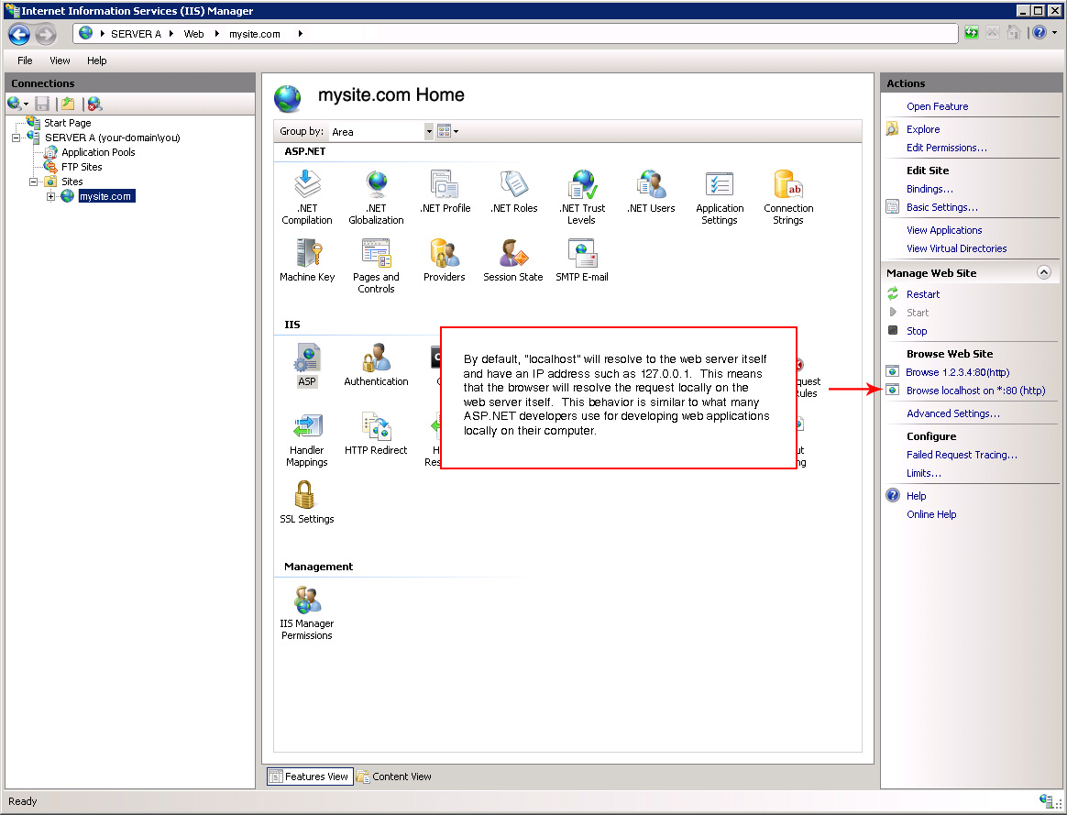Collapse the Sites tree node
The width and height of the screenshot is (1067, 815).
33,182
